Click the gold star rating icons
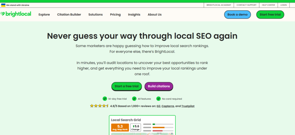Screen dimensions: 295x135 click(x=99, y=106)
